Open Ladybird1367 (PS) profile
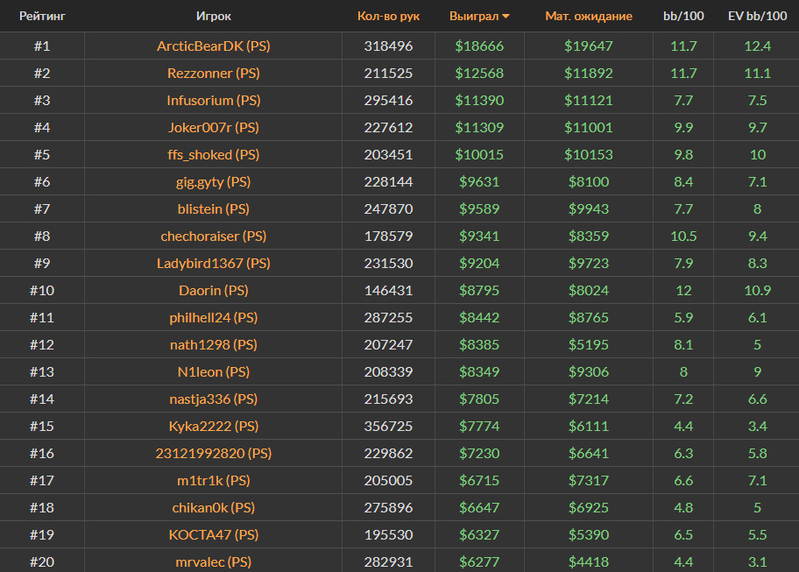This screenshot has width=799, height=572. point(213,263)
